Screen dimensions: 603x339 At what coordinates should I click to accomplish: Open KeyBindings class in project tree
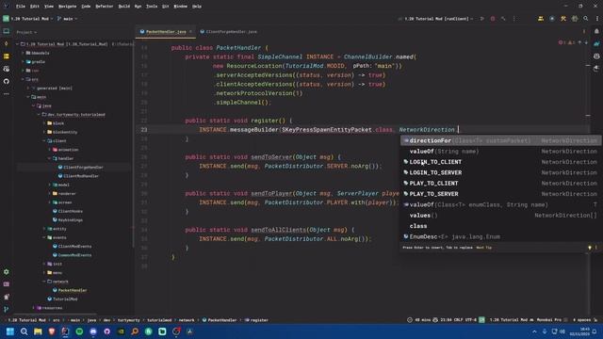(68, 219)
